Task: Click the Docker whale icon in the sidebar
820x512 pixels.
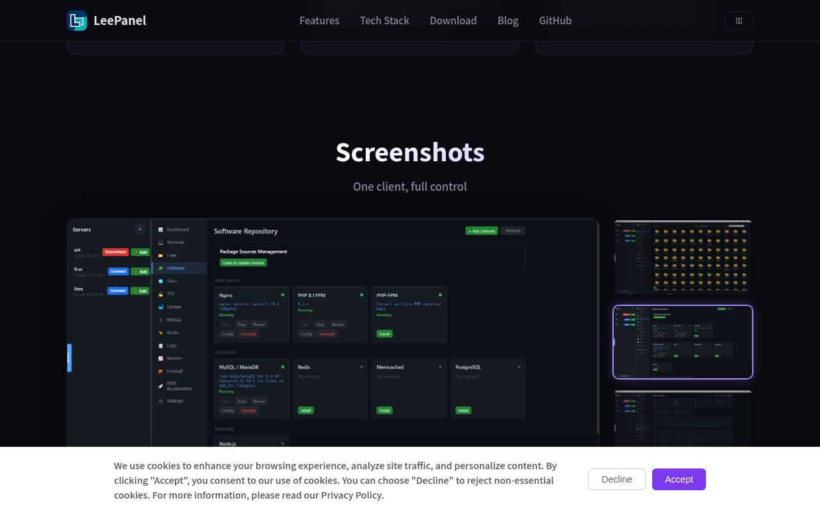Action: [x=161, y=307]
